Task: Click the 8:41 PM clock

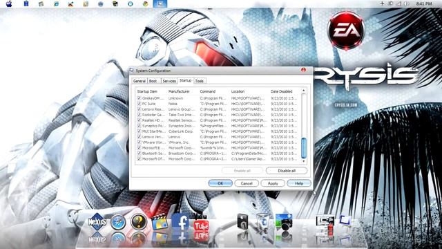Action: (423, 3)
